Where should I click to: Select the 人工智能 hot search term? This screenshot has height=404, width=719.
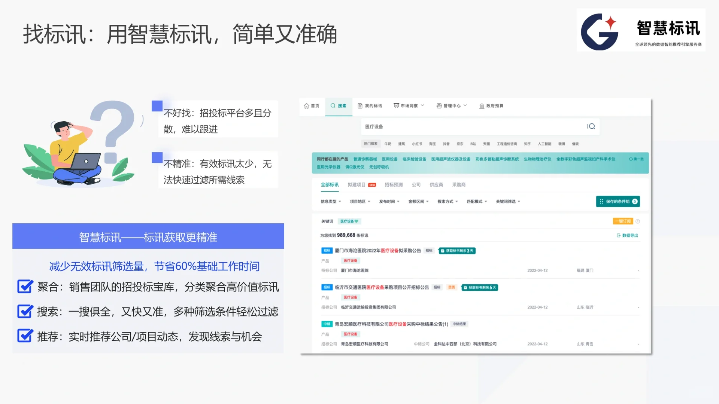click(x=544, y=144)
